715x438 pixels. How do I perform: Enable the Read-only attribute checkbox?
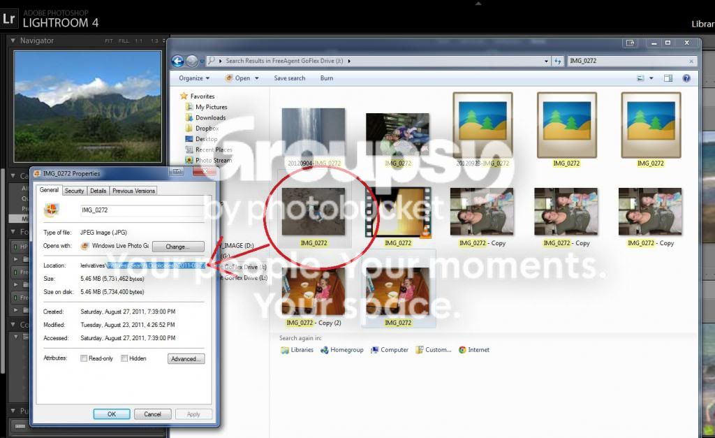[84, 358]
